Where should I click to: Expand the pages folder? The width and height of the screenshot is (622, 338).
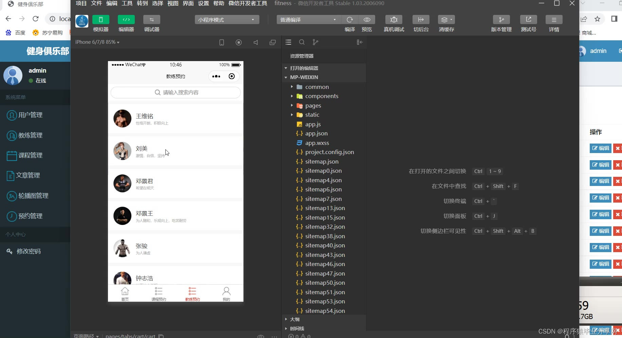[x=324, y=106]
